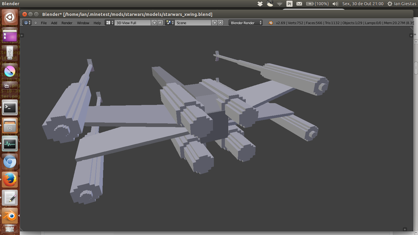Click the Blender logo icon in the header
Viewport: 418px width, 235px height.
tap(271, 23)
